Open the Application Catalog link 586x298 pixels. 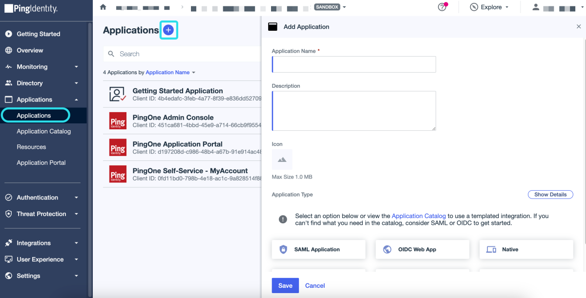[x=419, y=216]
